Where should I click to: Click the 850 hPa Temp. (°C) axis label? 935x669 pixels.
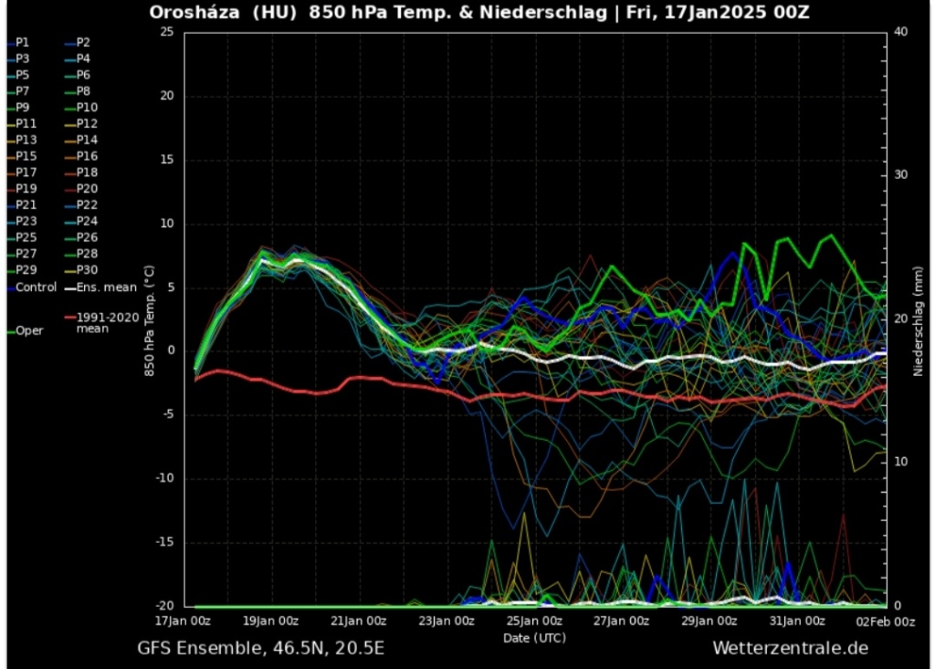point(150,321)
